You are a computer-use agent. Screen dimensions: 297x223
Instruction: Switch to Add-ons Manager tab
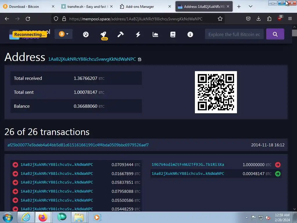[145, 6]
